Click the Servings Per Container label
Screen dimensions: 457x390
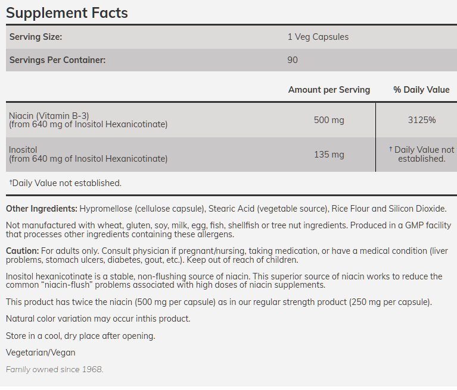tap(57, 60)
